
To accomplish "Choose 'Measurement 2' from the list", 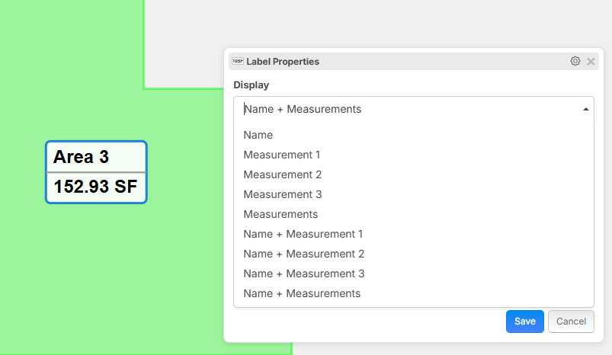I will tap(282, 174).
